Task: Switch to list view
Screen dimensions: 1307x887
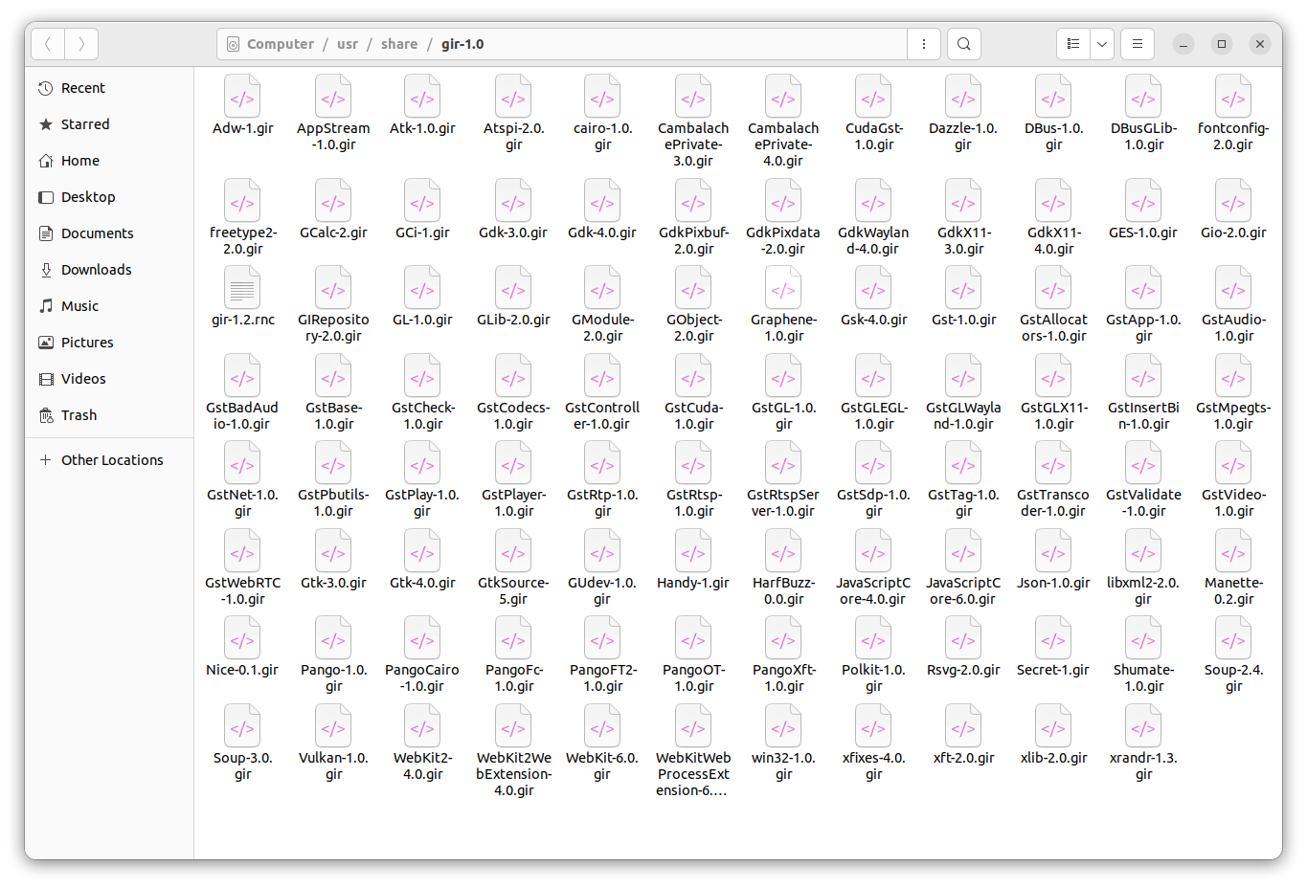Action: coord(1073,44)
